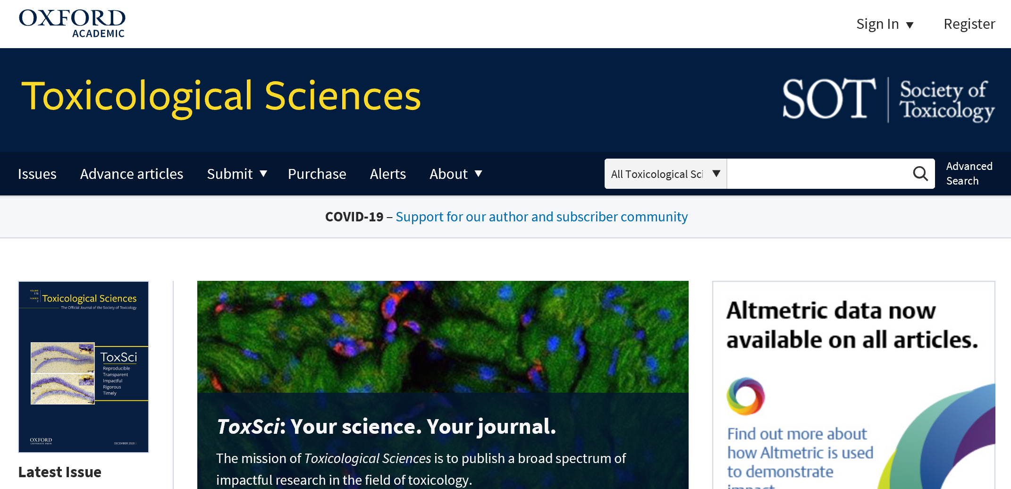This screenshot has height=489, width=1011.
Task: Open Advanced Search
Action: (969, 174)
